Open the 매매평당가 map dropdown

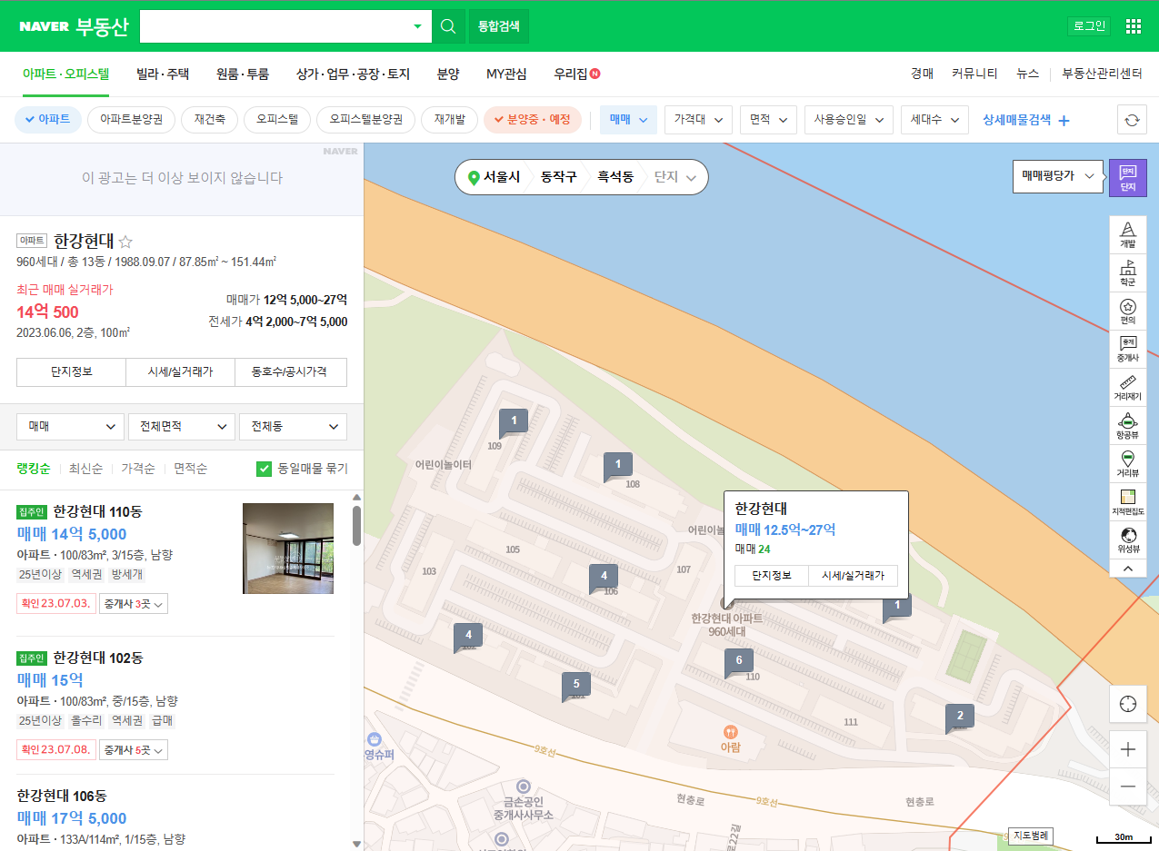click(1058, 176)
